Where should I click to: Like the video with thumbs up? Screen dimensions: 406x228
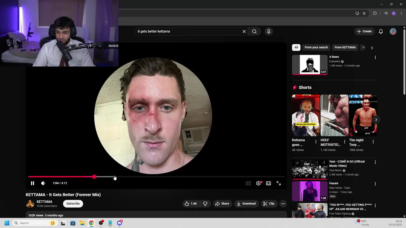191,204
